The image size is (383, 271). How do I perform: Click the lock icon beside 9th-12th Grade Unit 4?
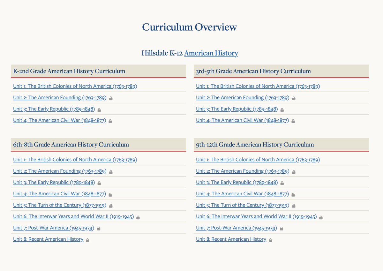coord(293,195)
